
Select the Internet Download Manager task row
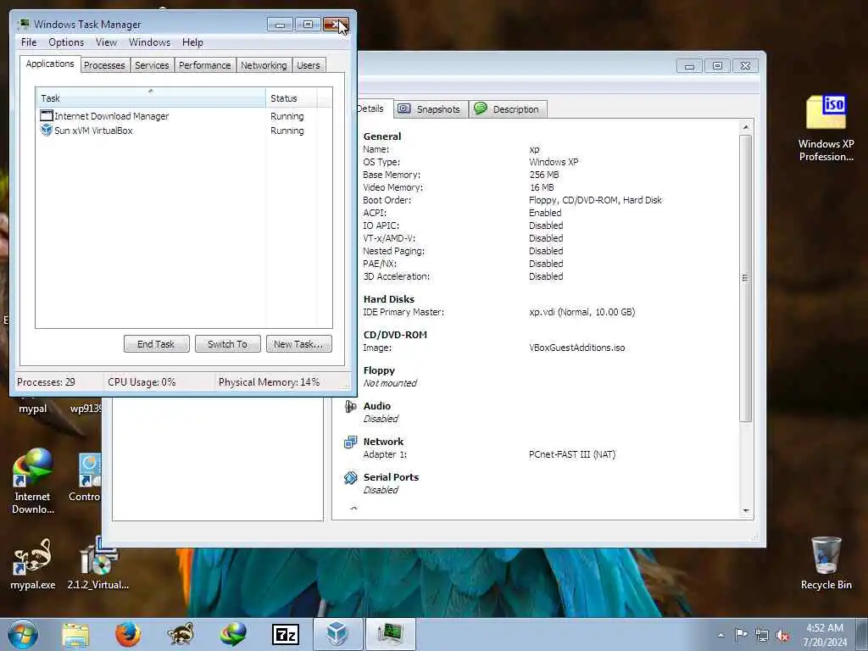184,116
